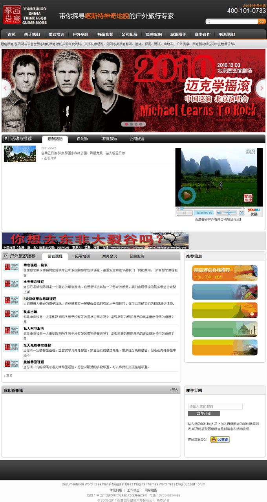
Task: Switch to the 商务会议 tab
Action: [110, 256]
